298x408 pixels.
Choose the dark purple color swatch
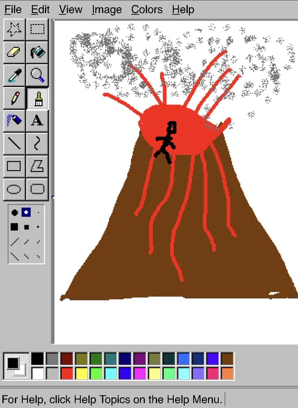click(x=140, y=359)
